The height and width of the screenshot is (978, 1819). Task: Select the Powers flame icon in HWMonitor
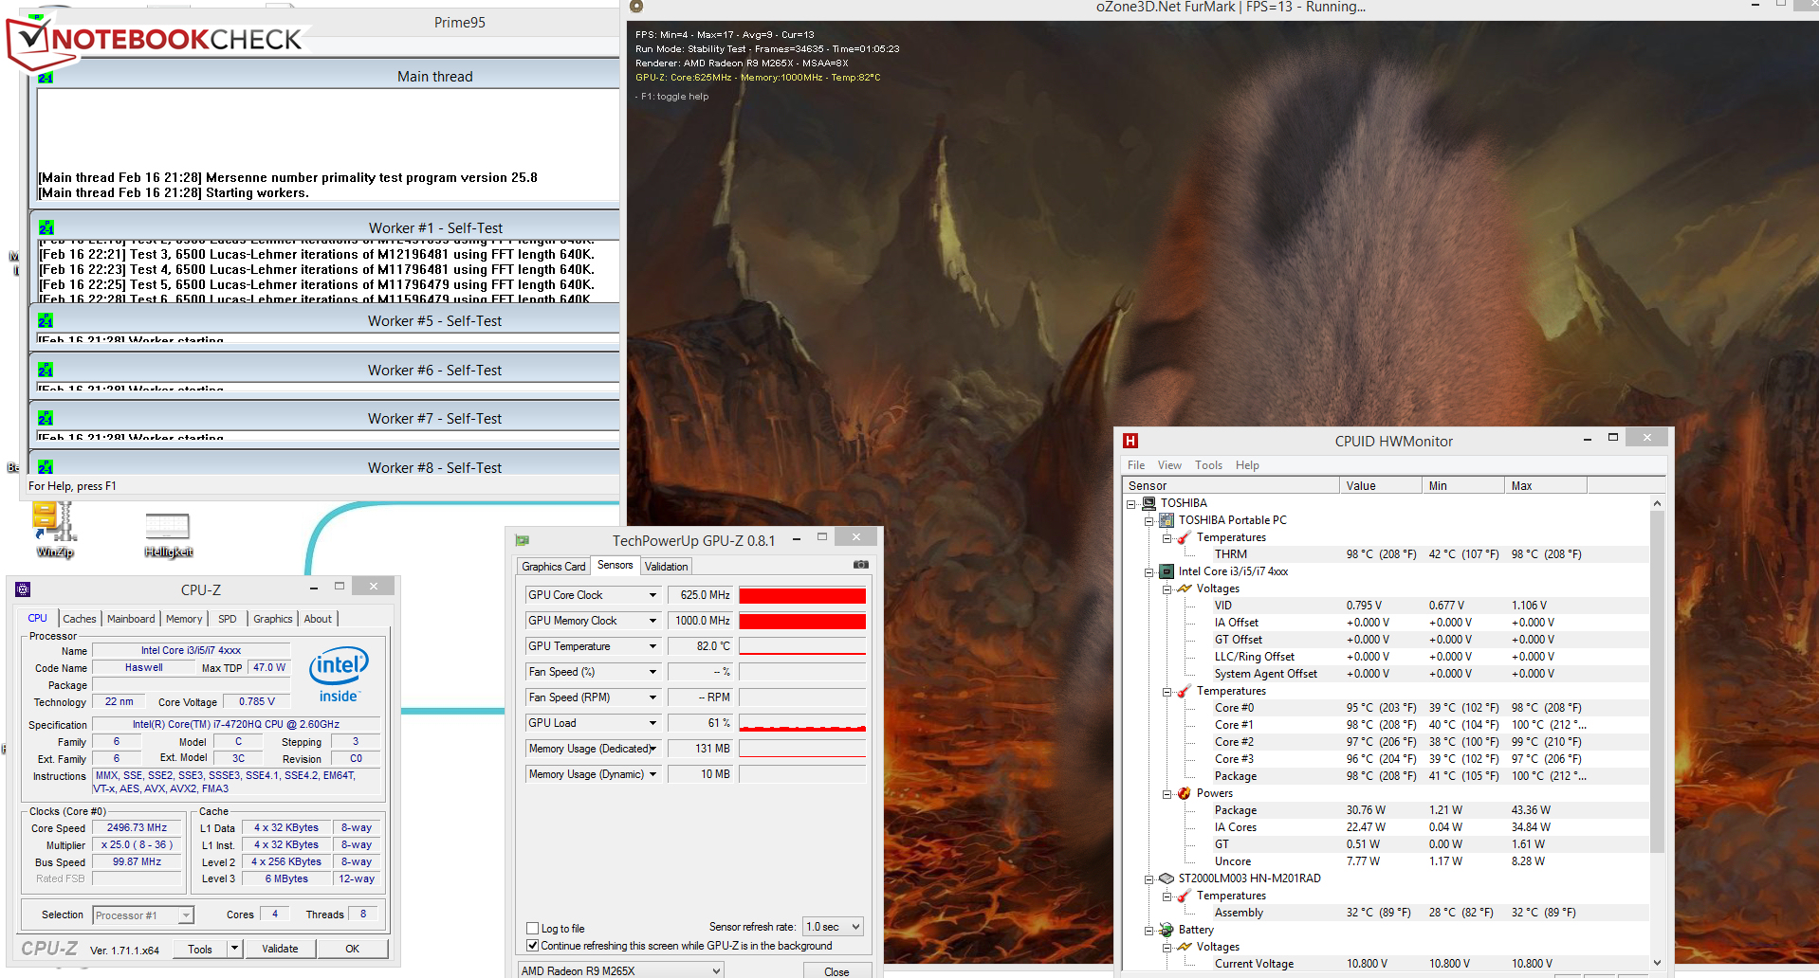[1185, 793]
